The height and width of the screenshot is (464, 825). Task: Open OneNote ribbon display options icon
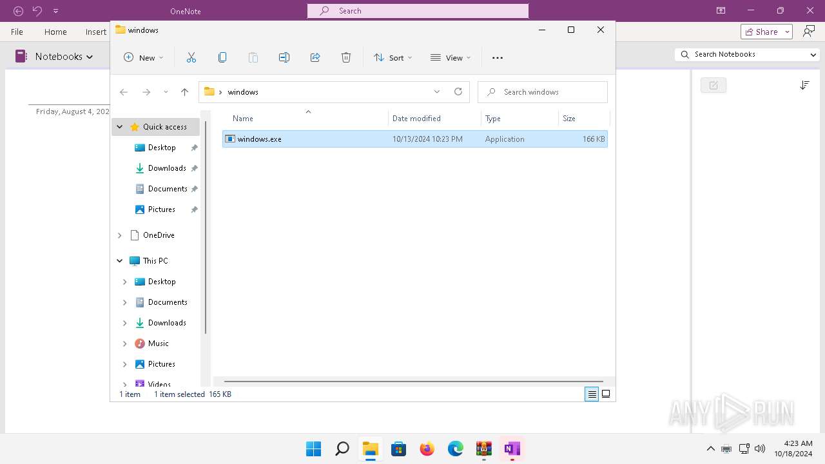(721, 10)
